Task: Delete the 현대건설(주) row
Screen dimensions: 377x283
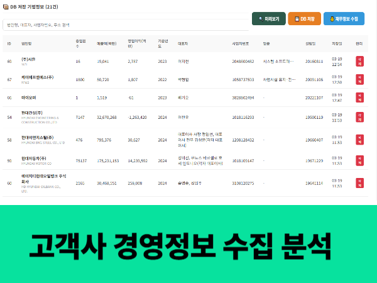Action: [x=359, y=117]
